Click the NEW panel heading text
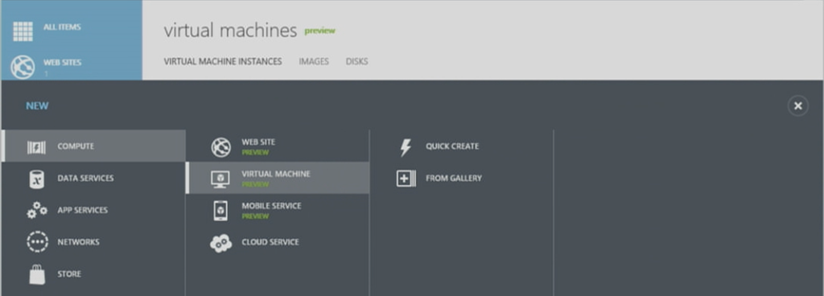This screenshot has height=296, width=824. pyautogui.click(x=37, y=106)
